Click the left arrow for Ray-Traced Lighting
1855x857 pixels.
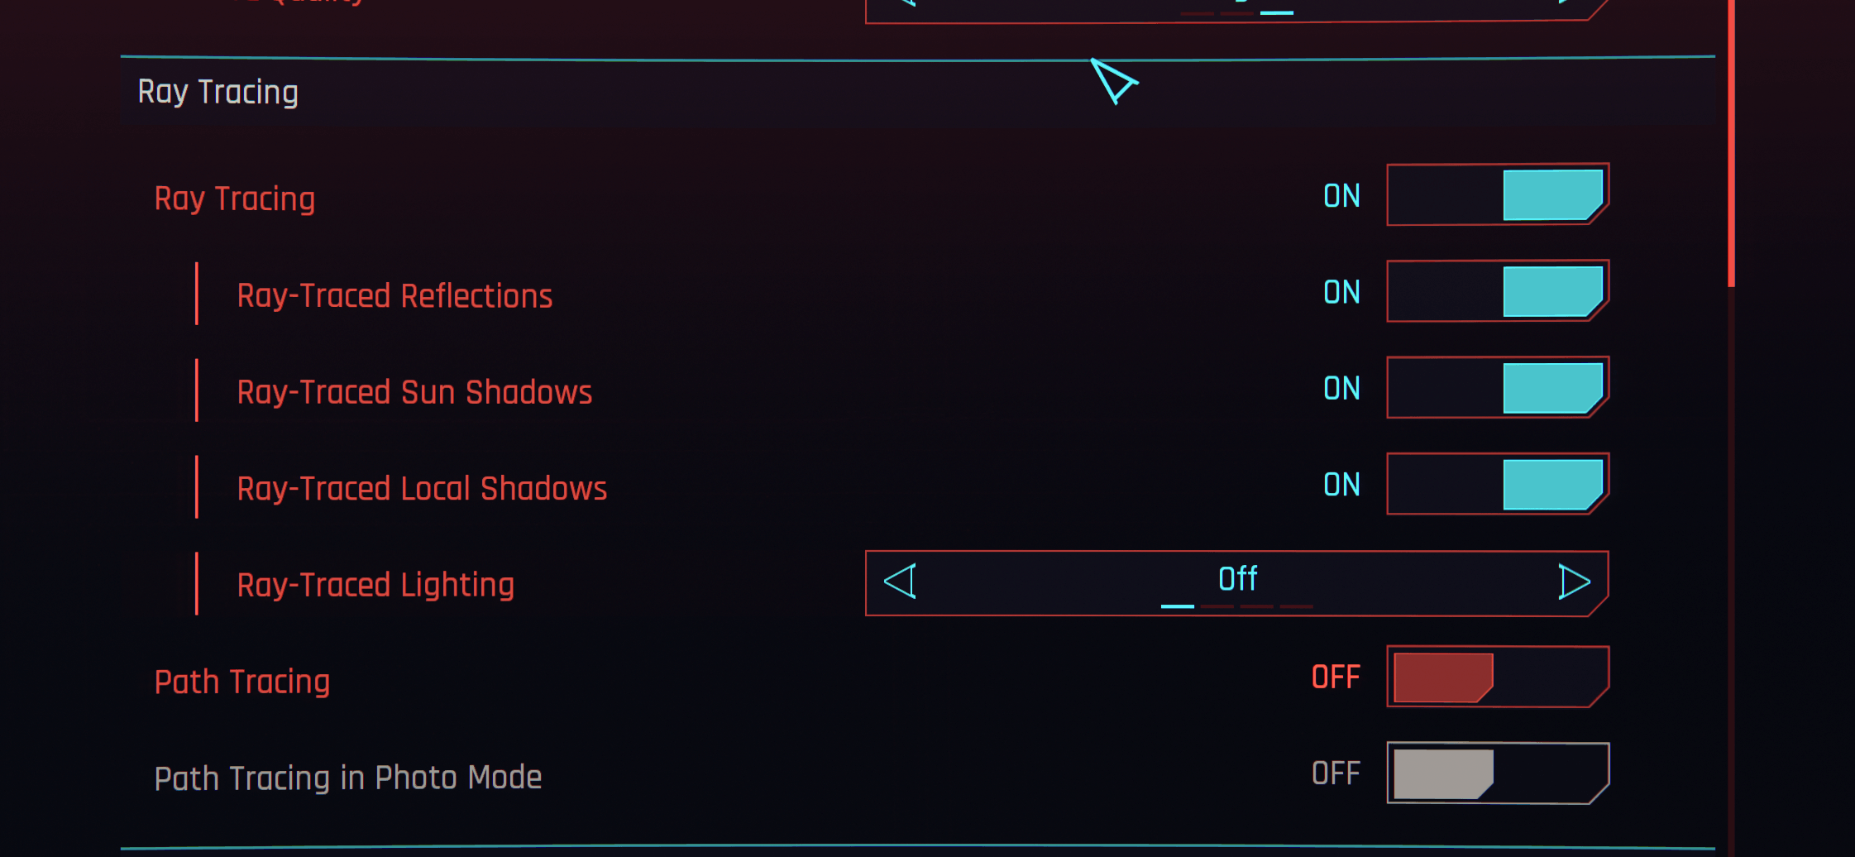tap(900, 582)
